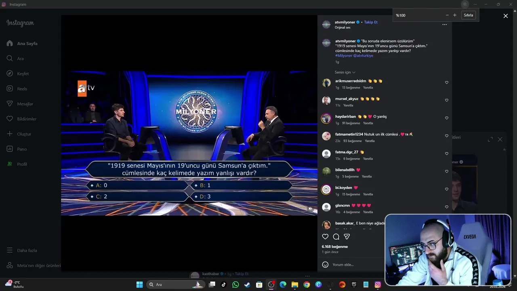Like fatma.dgc_27's comment

point(446,154)
